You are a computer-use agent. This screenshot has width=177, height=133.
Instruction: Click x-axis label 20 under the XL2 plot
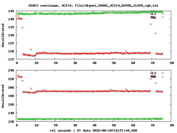[56, 126]
